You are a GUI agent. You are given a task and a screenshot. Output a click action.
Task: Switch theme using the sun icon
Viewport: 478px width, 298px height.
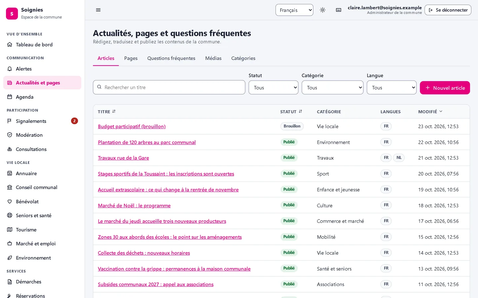coord(323,10)
